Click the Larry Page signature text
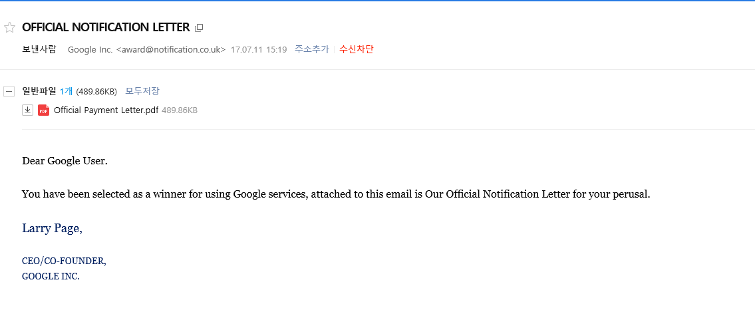 52,229
